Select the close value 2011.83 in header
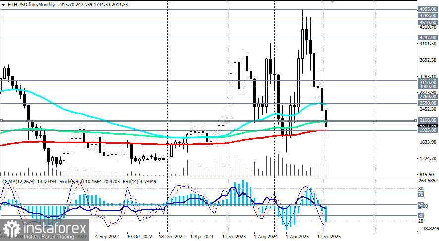Screen dimensions: 439x241 (x=120, y=5)
